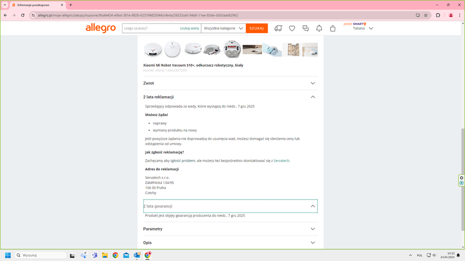Click the SZUKAJ search button
Viewport: 465px width, 261px height.
(256, 28)
